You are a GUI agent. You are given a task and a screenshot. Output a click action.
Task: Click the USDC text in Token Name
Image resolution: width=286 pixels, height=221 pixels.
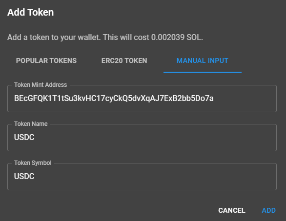pos(24,138)
